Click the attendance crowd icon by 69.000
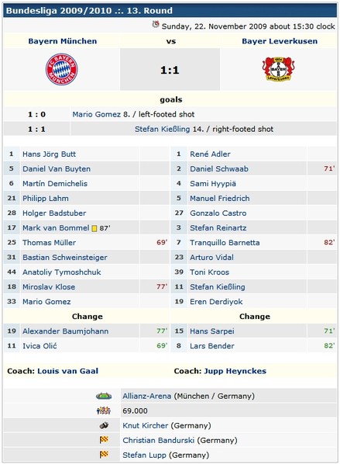 pyautogui.click(x=104, y=410)
